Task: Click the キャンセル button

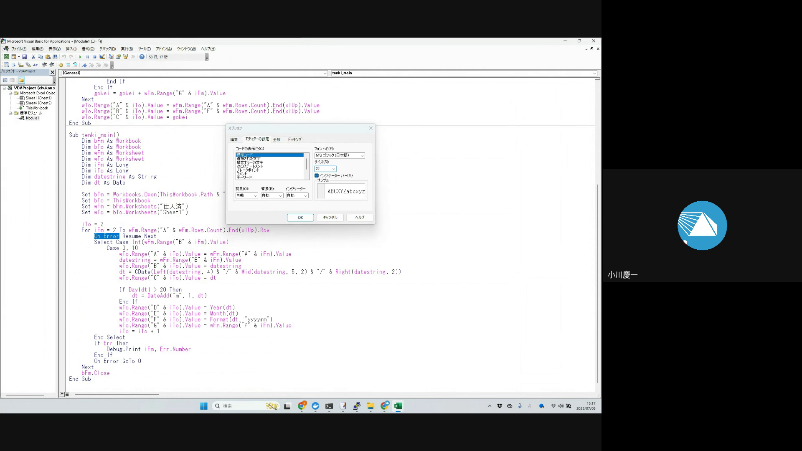Action: (x=330, y=218)
